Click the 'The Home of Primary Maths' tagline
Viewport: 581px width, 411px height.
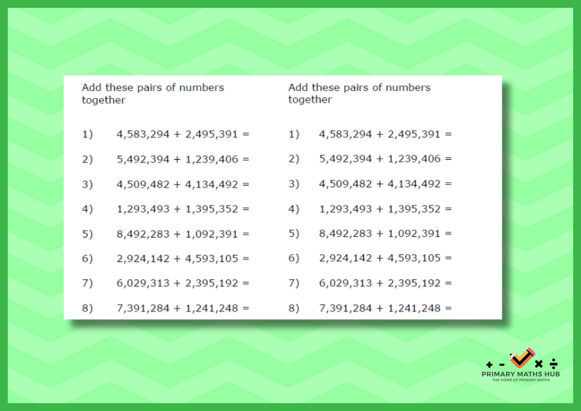(521, 380)
